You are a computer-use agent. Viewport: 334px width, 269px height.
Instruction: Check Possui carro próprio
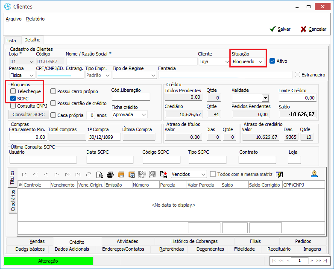tap(53, 91)
